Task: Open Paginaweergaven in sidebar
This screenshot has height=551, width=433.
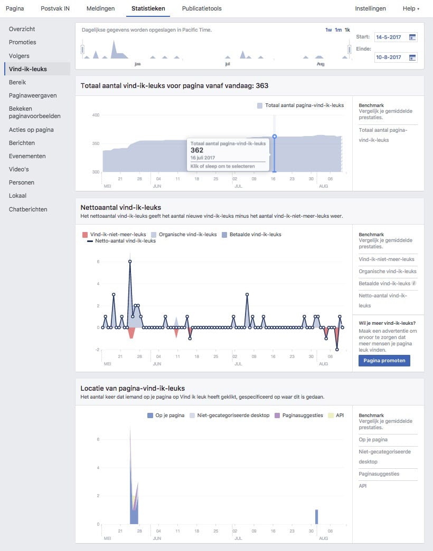Action: [33, 95]
